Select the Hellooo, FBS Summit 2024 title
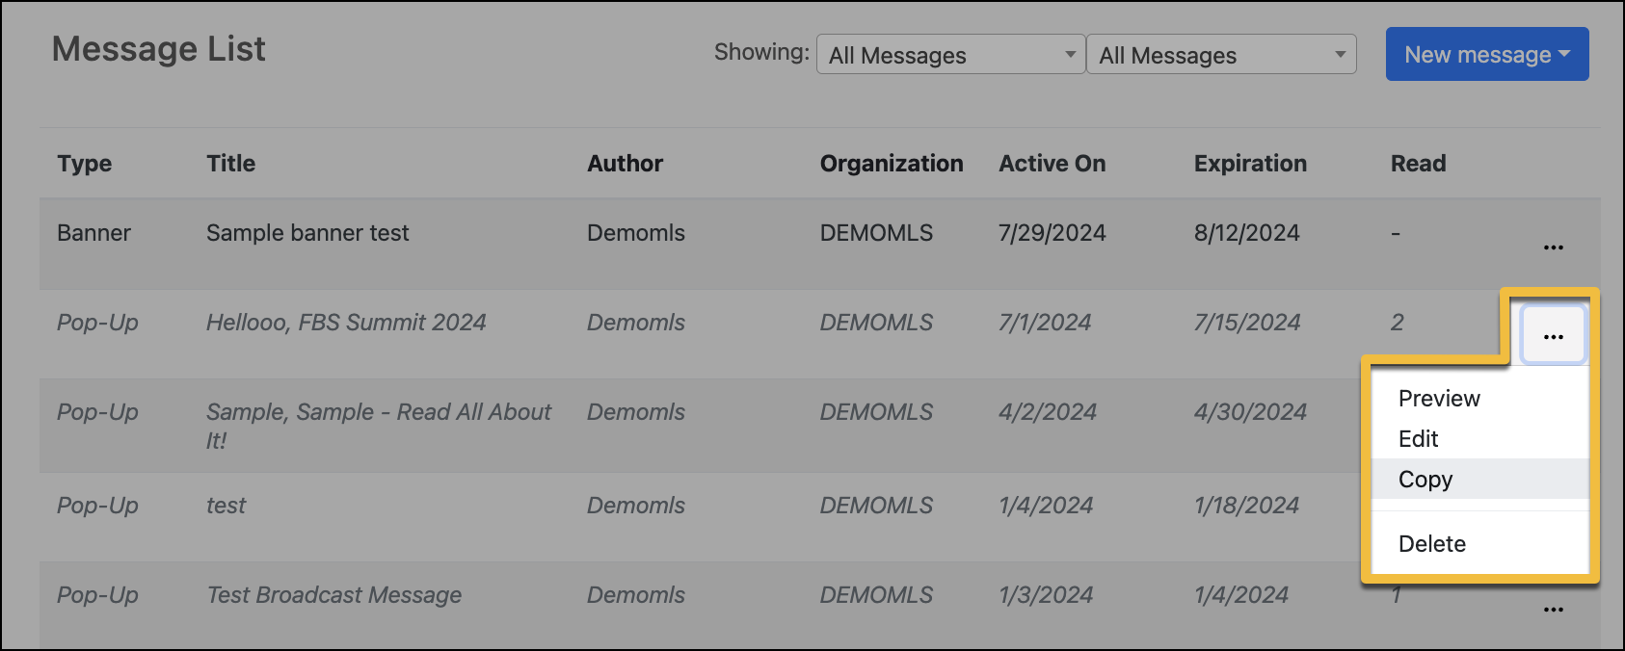The image size is (1625, 651). click(x=346, y=323)
